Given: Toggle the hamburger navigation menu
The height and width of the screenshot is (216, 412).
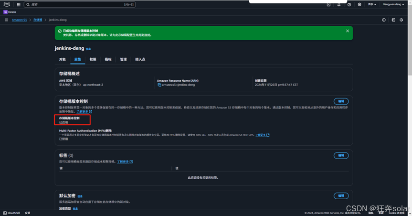Looking at the screenshot, I should point(6,20).
